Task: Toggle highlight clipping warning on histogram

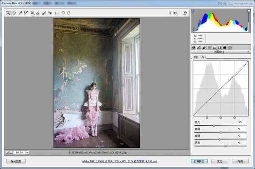Action: click(249, 11)
